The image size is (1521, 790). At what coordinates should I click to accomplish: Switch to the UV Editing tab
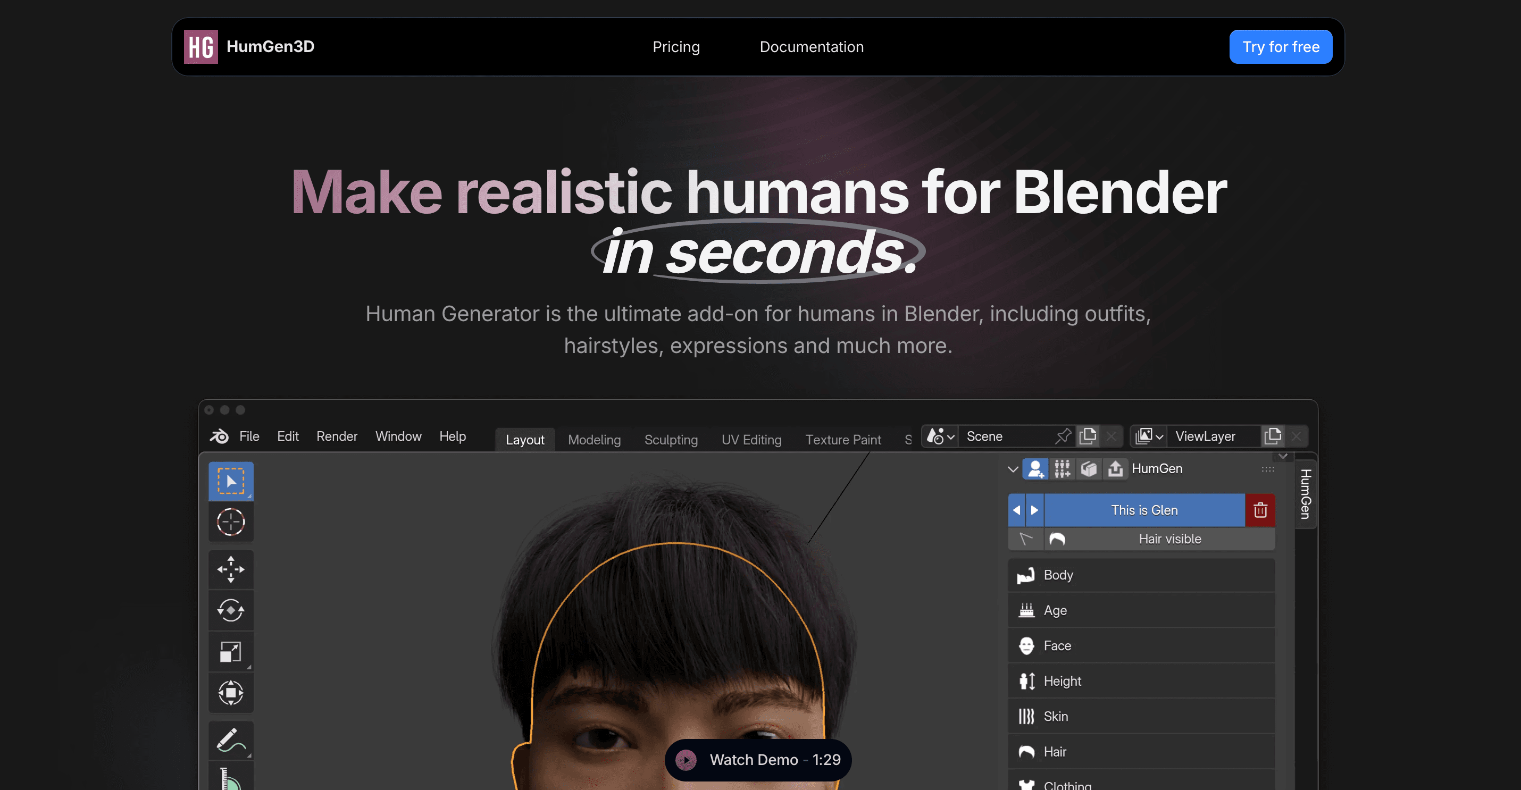click(751, 440)
